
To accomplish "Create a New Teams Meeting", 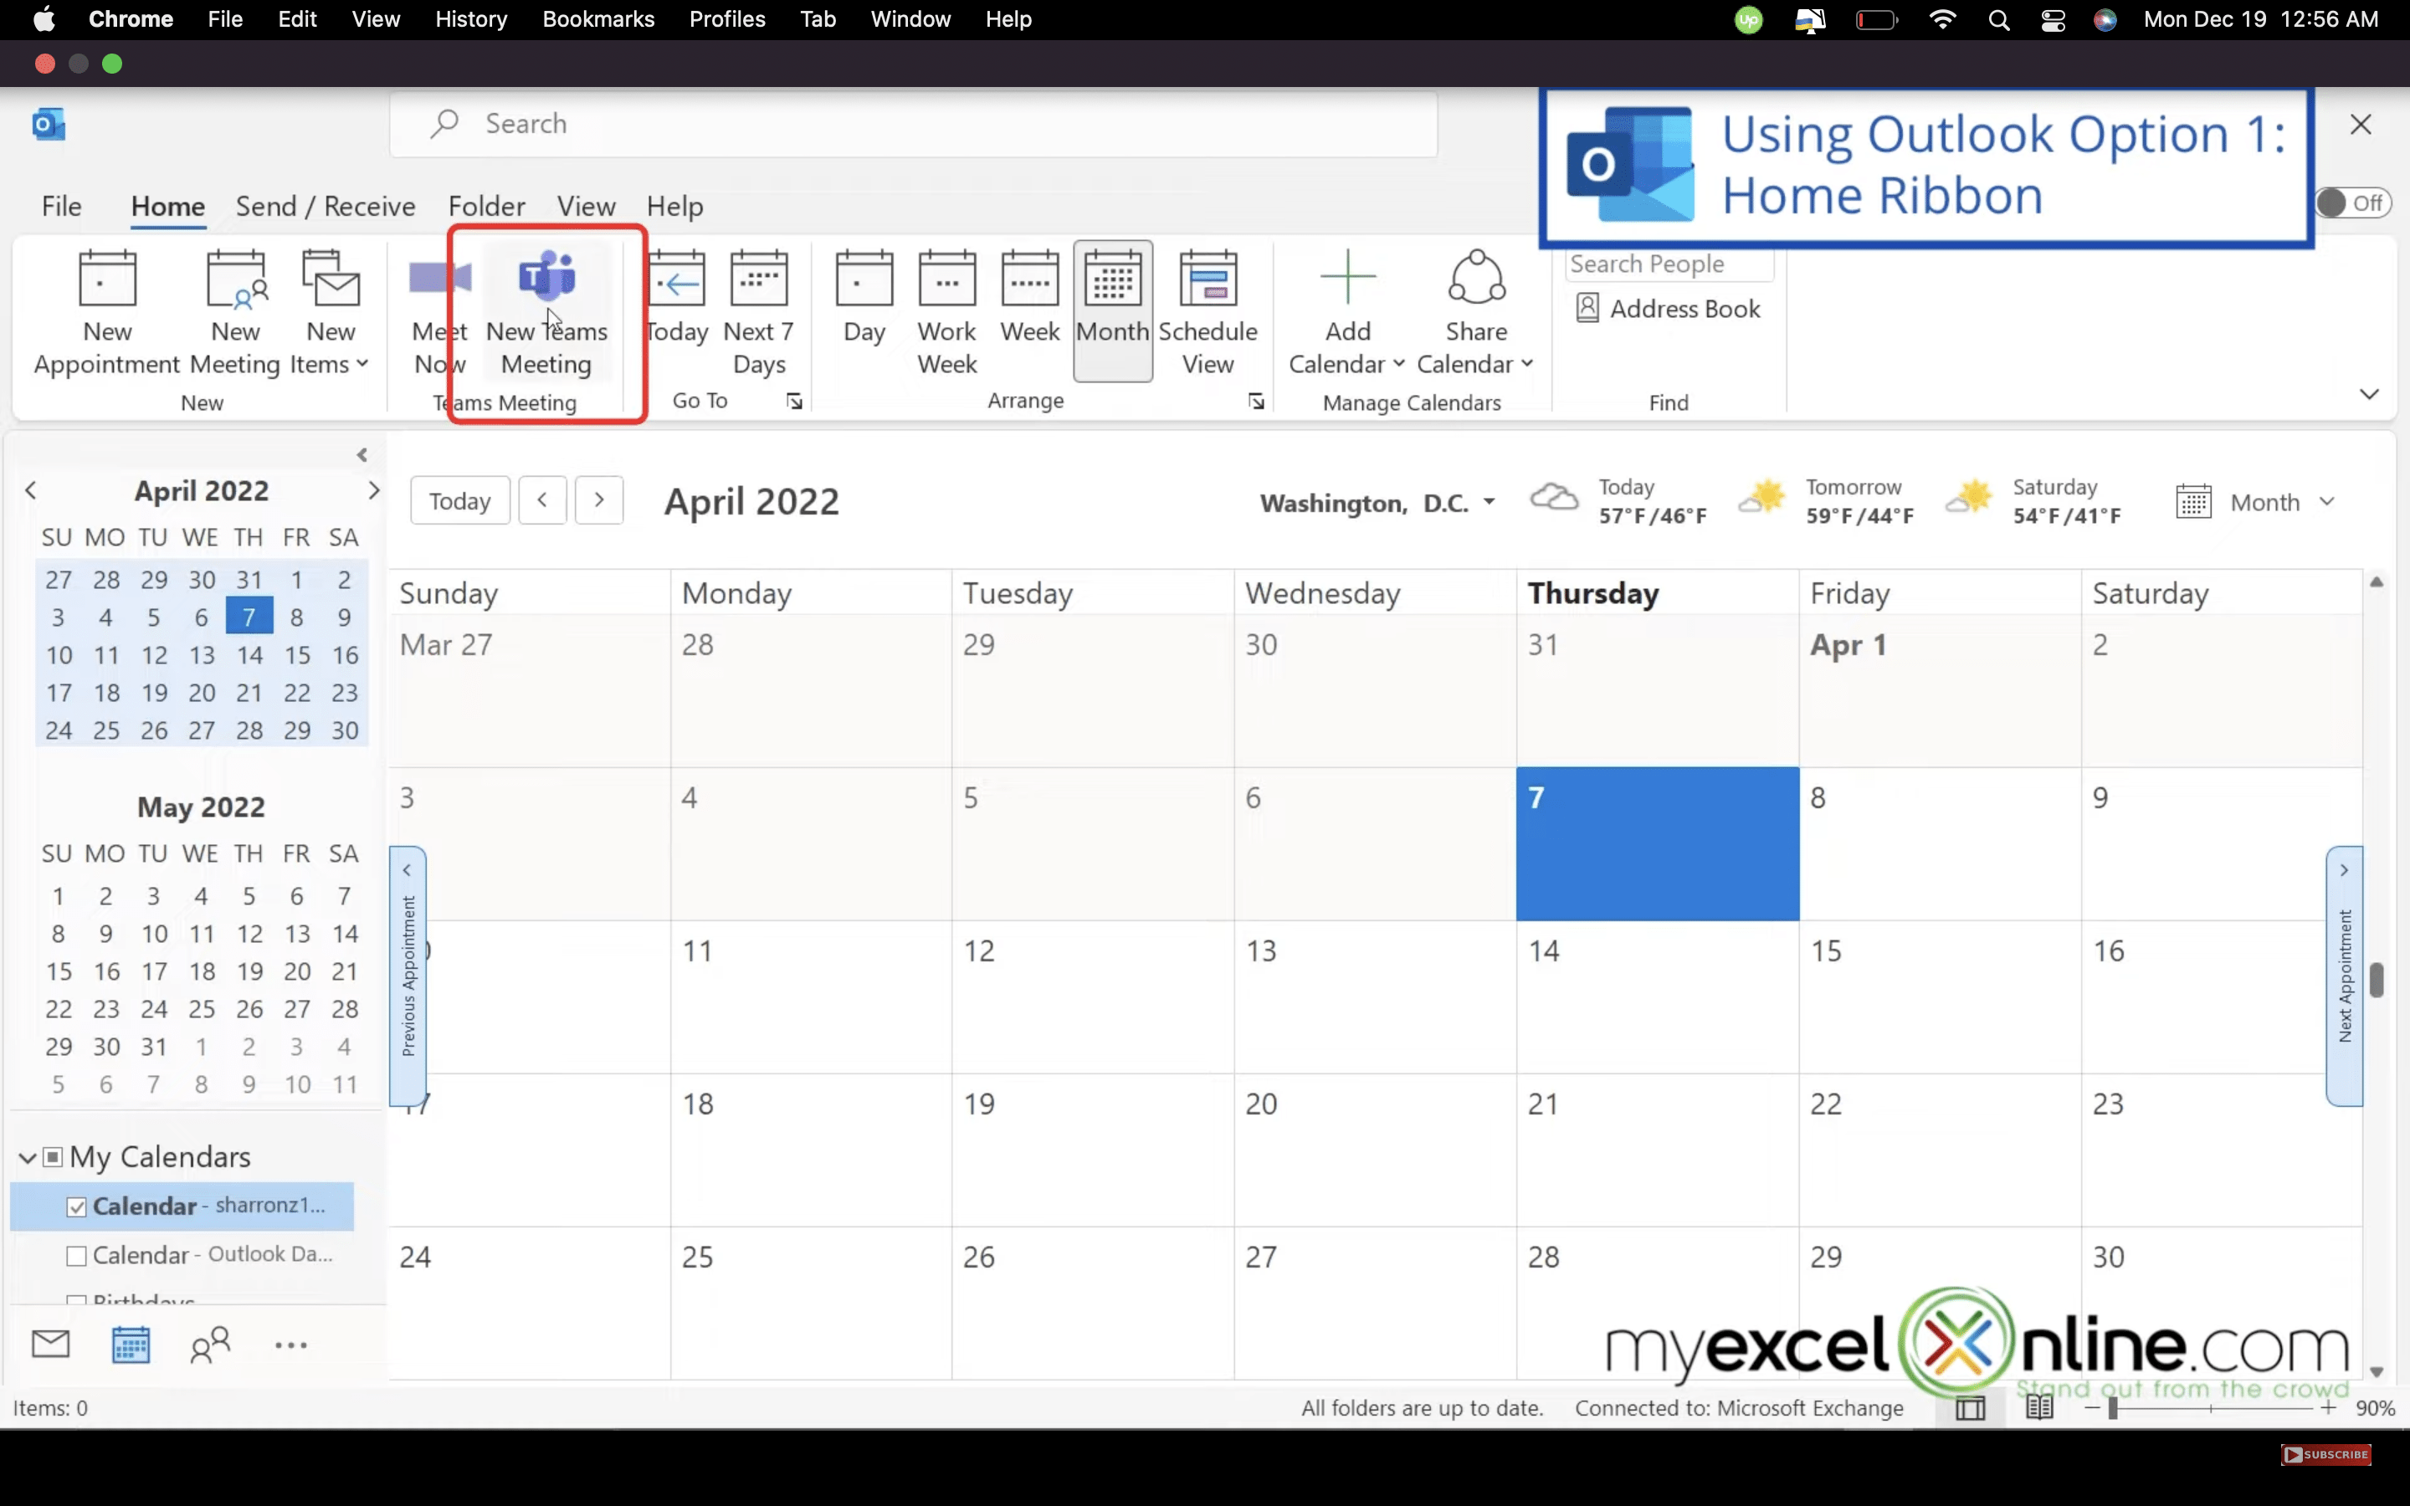I will click(546, 312).
